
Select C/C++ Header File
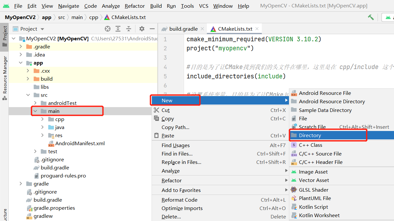tap(342, 162)
